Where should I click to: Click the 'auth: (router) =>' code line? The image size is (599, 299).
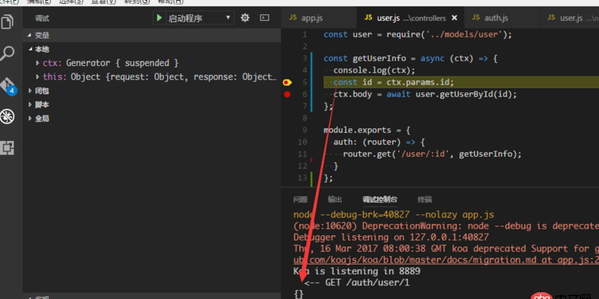point(379,142)
